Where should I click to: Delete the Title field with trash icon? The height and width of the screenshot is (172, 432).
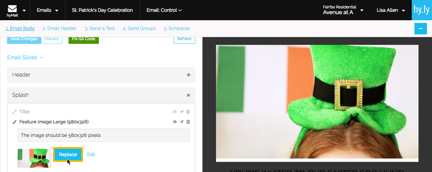(188, 112)
